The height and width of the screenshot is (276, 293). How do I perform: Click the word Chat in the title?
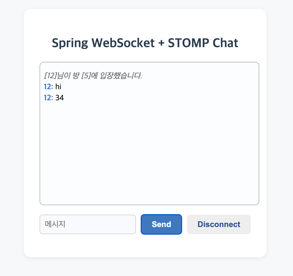point(225,43)
